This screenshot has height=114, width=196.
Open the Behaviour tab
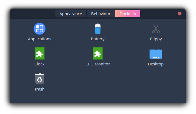click(101, 14)
